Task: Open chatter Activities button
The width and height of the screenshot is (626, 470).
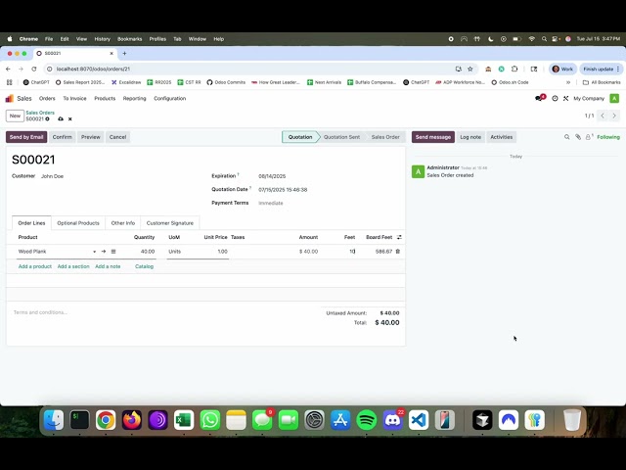Action: [x=502, y=137]
